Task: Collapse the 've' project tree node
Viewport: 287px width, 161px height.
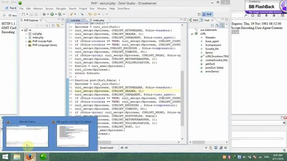Action: [x=22, y=30]
